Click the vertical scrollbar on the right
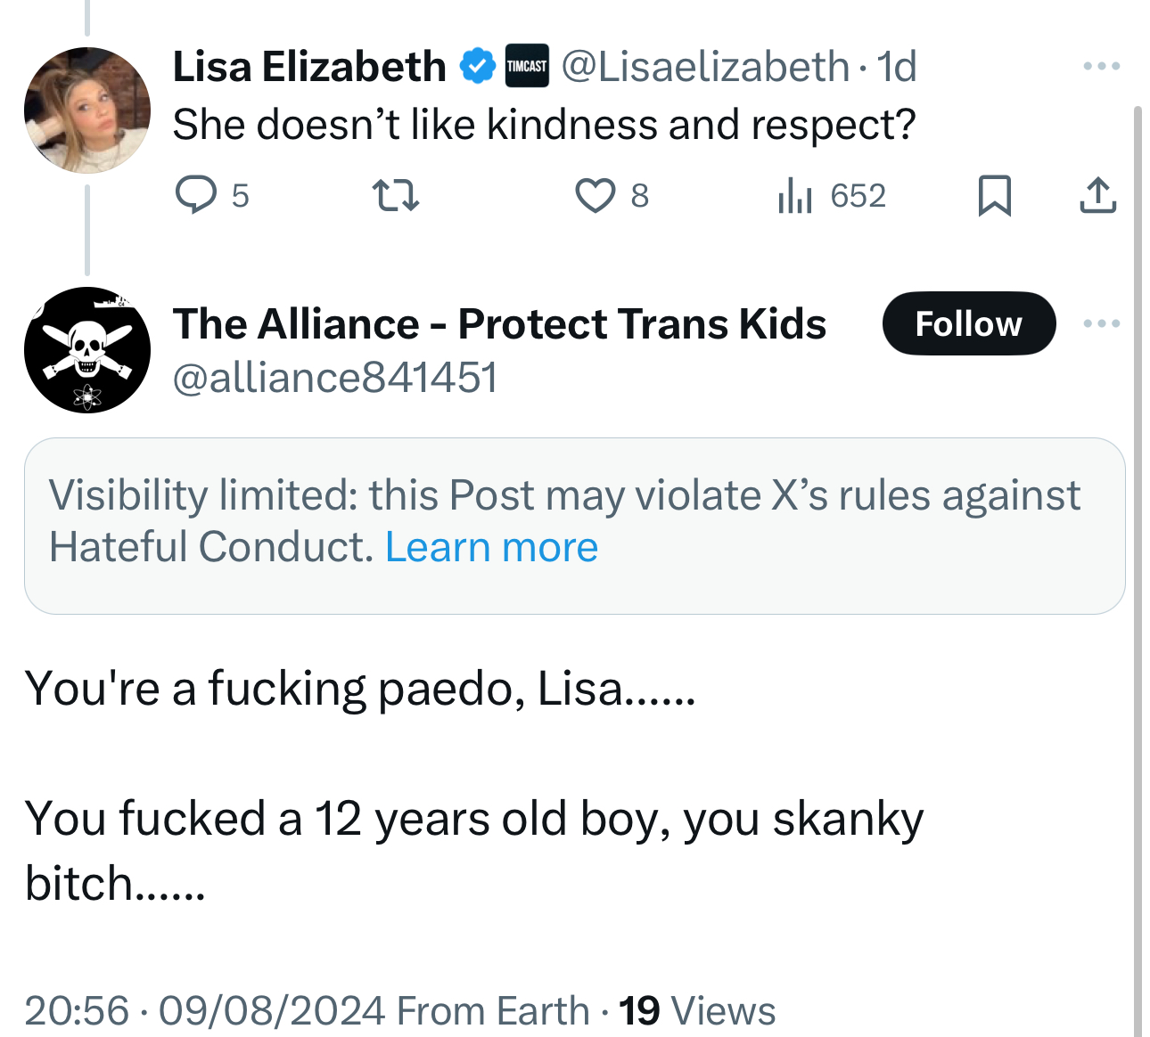The height and width of the screenshot is (1037, 1150). 1138,570
